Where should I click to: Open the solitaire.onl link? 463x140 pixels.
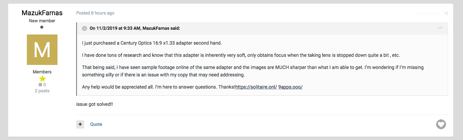(x=256, y=87)
